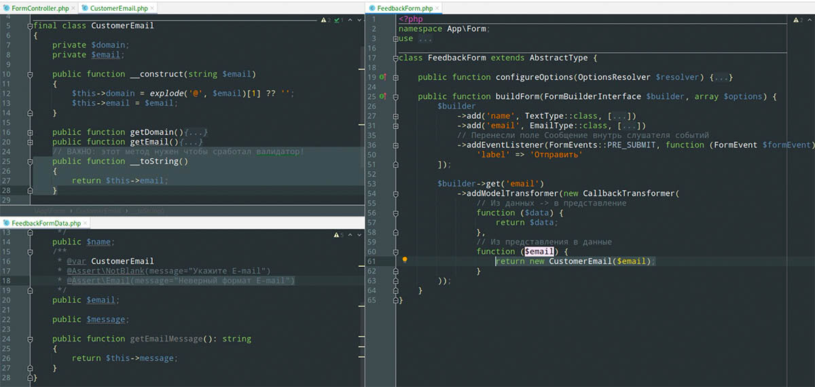Switch to the FormController.php tab
Viewport: 815px width, 387px height.
pyautogui.click(x=39, y=8)
